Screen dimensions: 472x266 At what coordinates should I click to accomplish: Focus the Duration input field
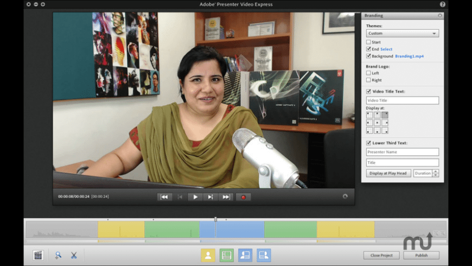coord(423,173)
